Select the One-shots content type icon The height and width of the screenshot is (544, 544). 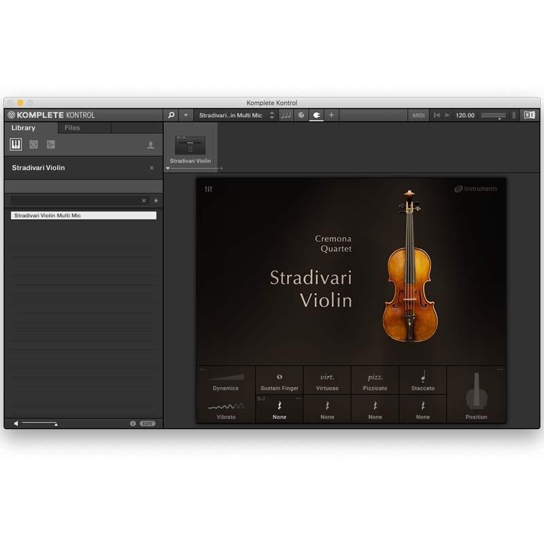pyautogui.click(x=51, y=144)
